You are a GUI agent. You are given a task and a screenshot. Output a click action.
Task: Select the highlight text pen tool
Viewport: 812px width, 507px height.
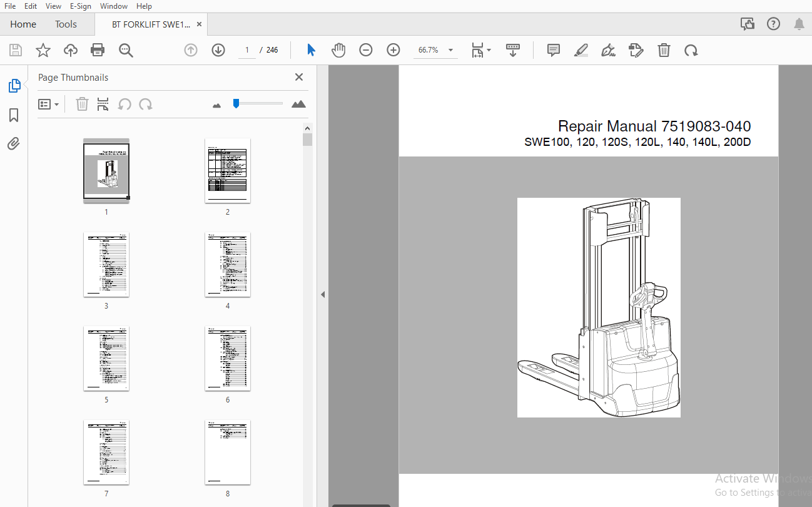[581, 50]
